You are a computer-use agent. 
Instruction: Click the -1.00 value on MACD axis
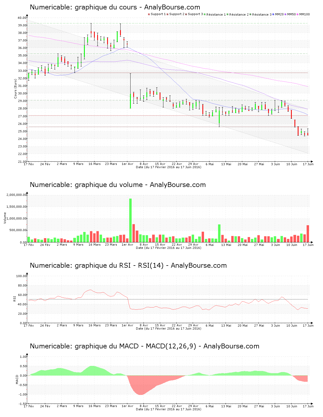(23, 394)
